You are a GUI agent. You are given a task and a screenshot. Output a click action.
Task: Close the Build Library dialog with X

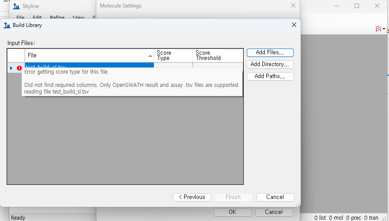pos(294,25)
